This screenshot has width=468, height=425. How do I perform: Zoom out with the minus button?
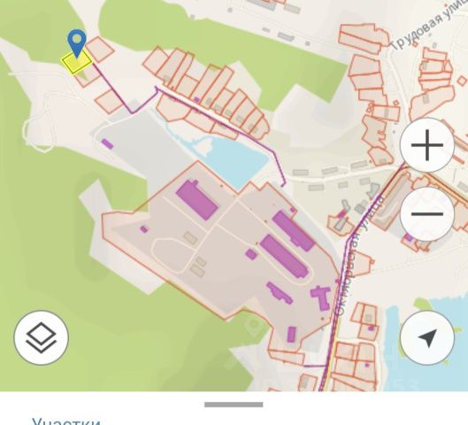coord(426,214)
